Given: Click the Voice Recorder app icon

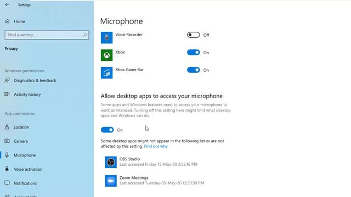Looking at the screenshot, I should tap(106, 38).
